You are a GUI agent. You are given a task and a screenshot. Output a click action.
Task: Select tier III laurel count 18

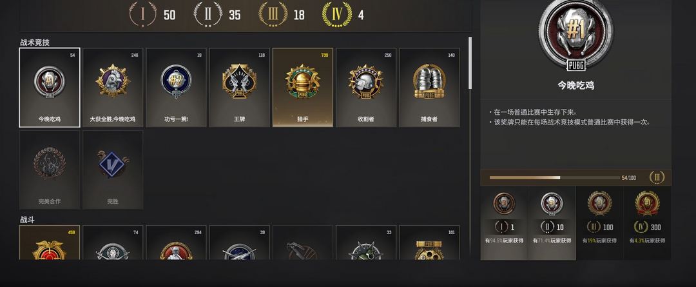click(282, 14)
